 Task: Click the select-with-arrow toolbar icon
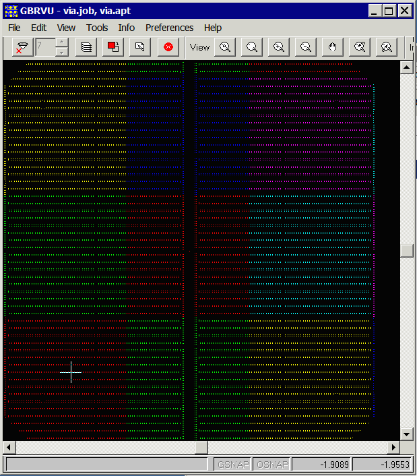140,47
